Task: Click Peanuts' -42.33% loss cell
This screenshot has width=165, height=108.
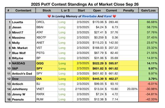Action: (148, 99)
